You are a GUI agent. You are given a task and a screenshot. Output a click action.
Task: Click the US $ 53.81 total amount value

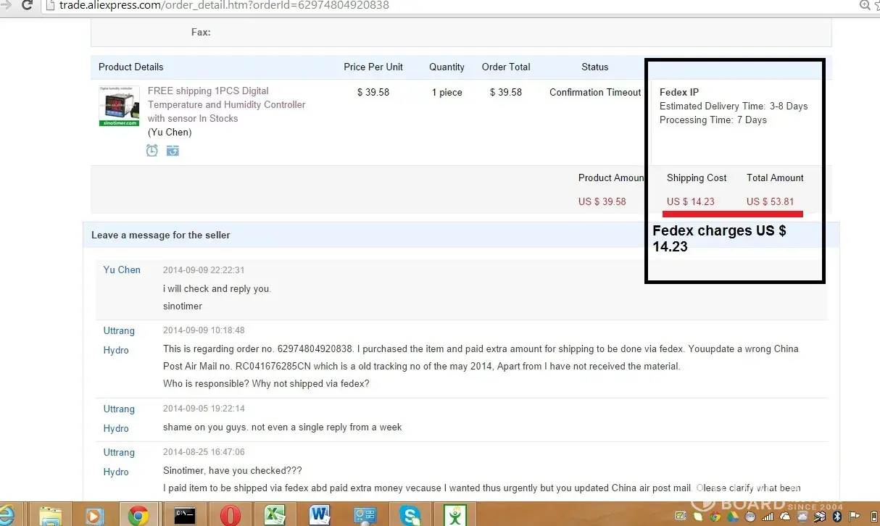tap(771, 201)
